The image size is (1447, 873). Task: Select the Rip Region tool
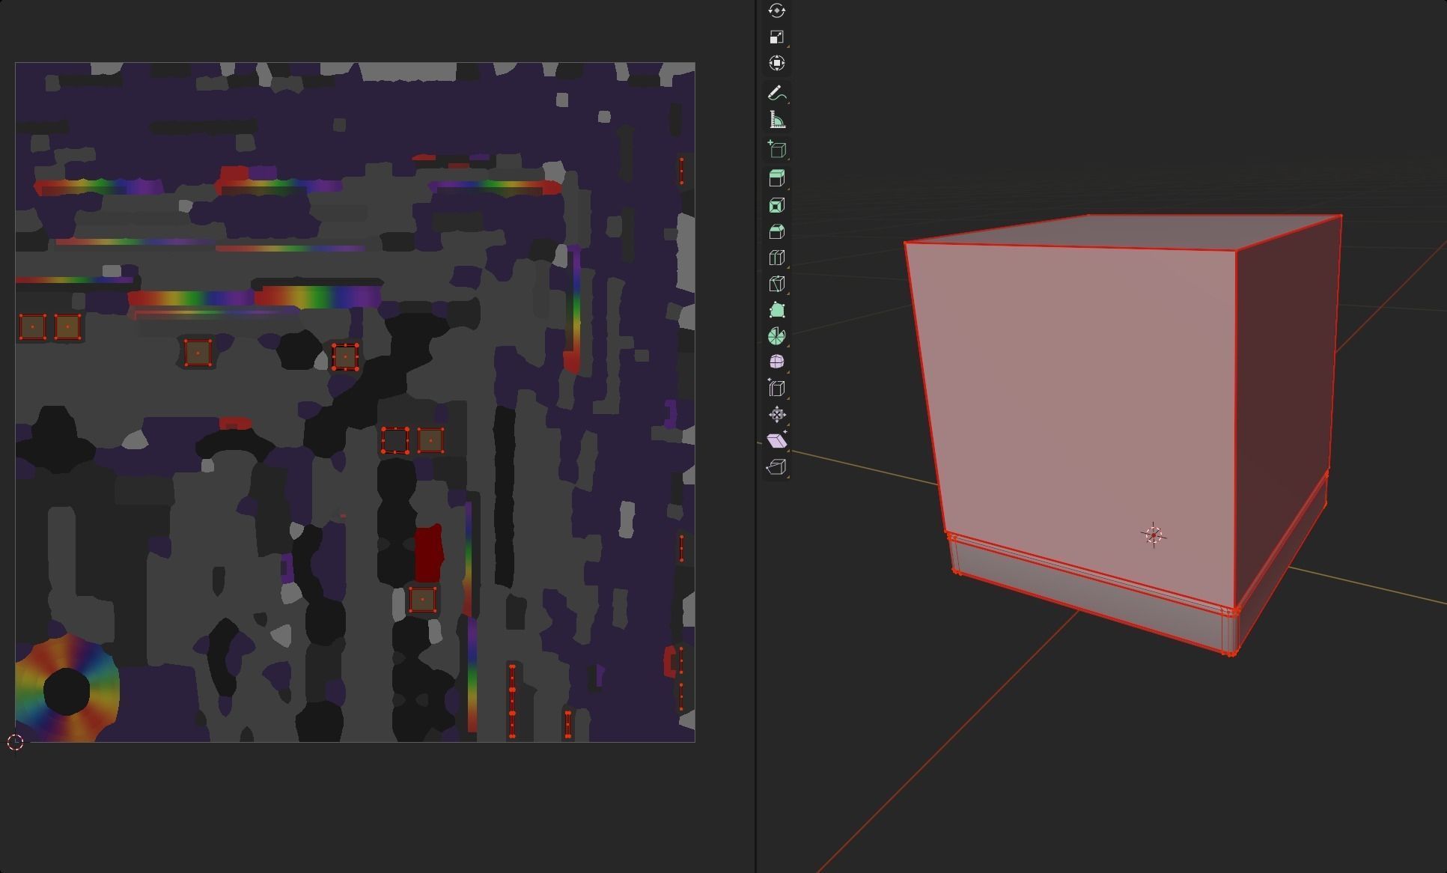pyautogui.click(x=776, y=467)
